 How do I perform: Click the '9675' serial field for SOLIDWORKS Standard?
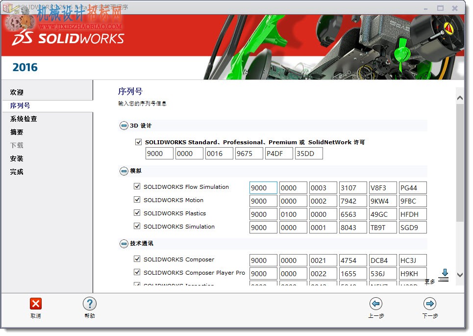click(249, 154)
